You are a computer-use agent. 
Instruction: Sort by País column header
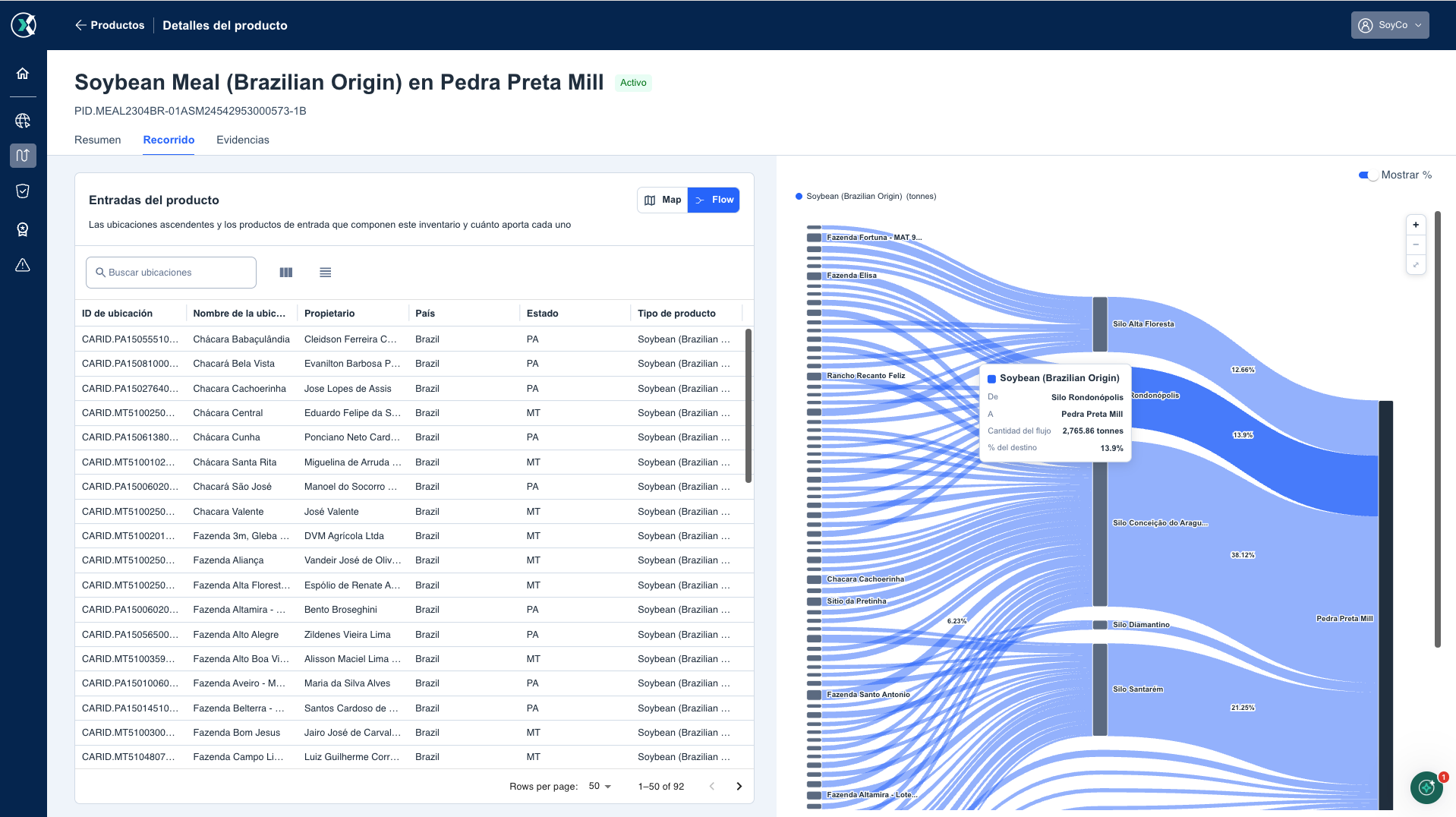(425, 314)
